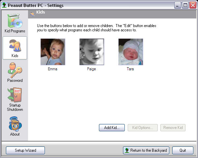Click the Quit button
Image resolution: width=198 pixels, height=158 pixels.
point(183,150)
